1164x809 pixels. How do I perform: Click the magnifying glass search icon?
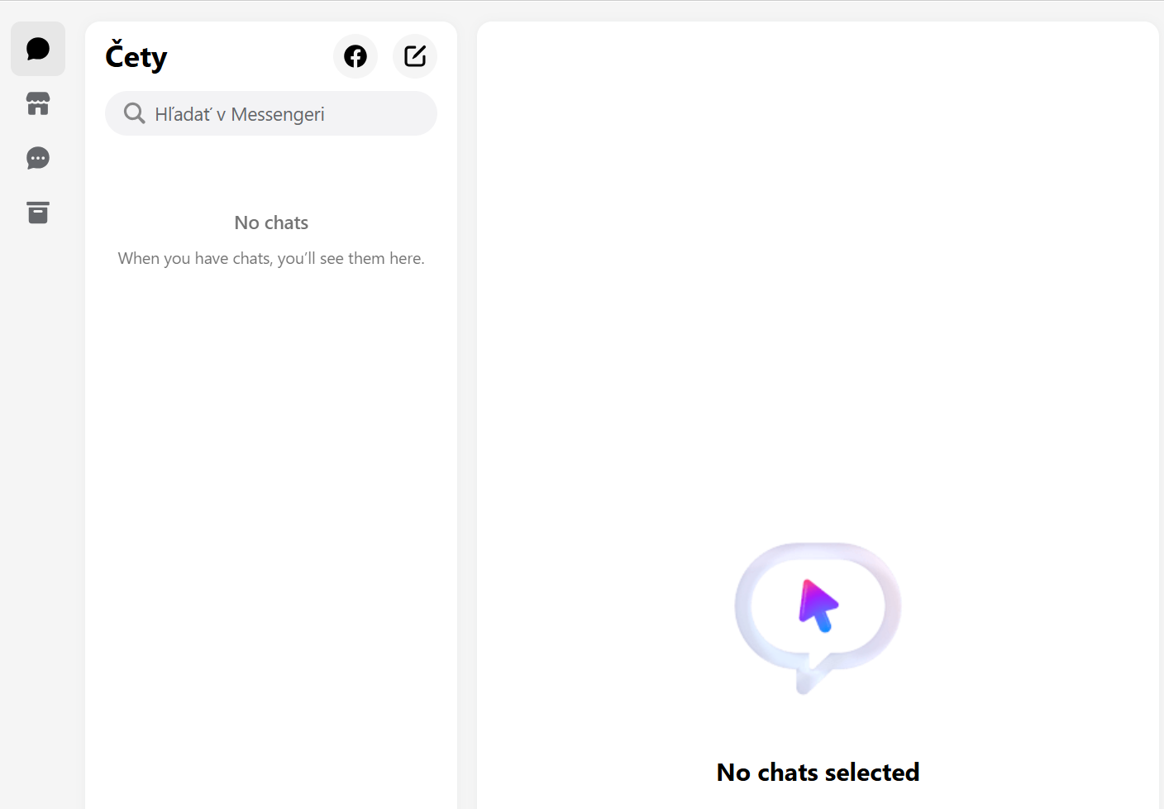134,113
